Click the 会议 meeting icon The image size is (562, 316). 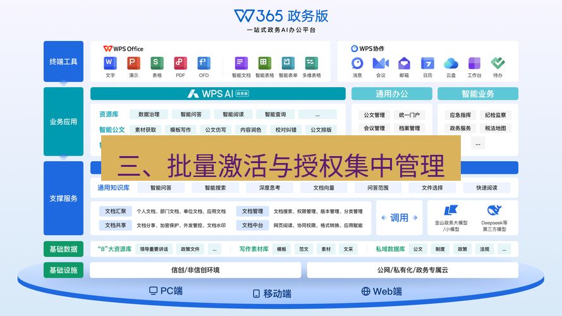point(381,63)
